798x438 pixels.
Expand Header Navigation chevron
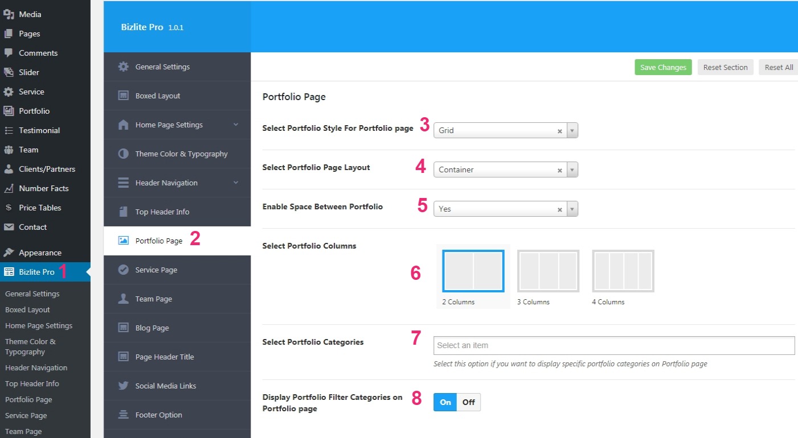coord(236,183)
